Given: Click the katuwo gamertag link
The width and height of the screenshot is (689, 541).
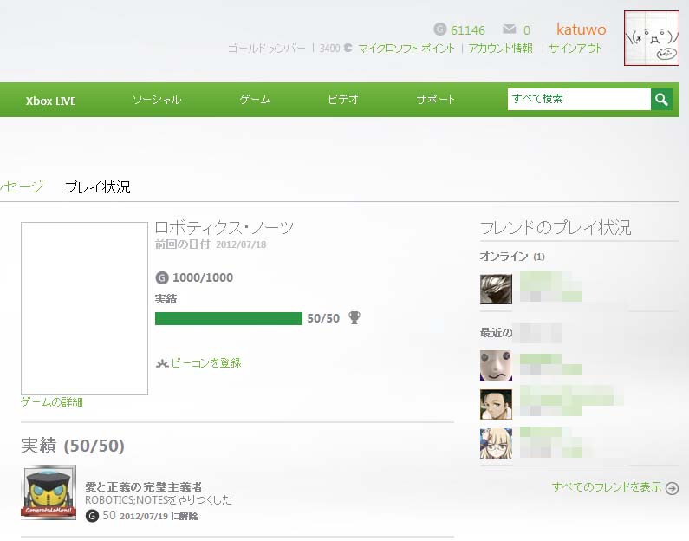Looking at the screenshot, I should coord(581,29).
